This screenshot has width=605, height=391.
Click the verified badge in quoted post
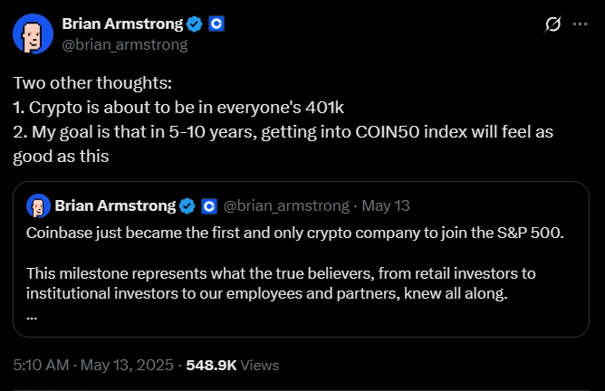coord(187,206)
